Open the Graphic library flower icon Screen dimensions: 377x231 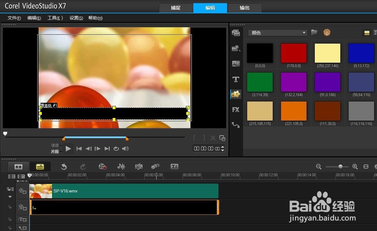click(x=236, y=94)
